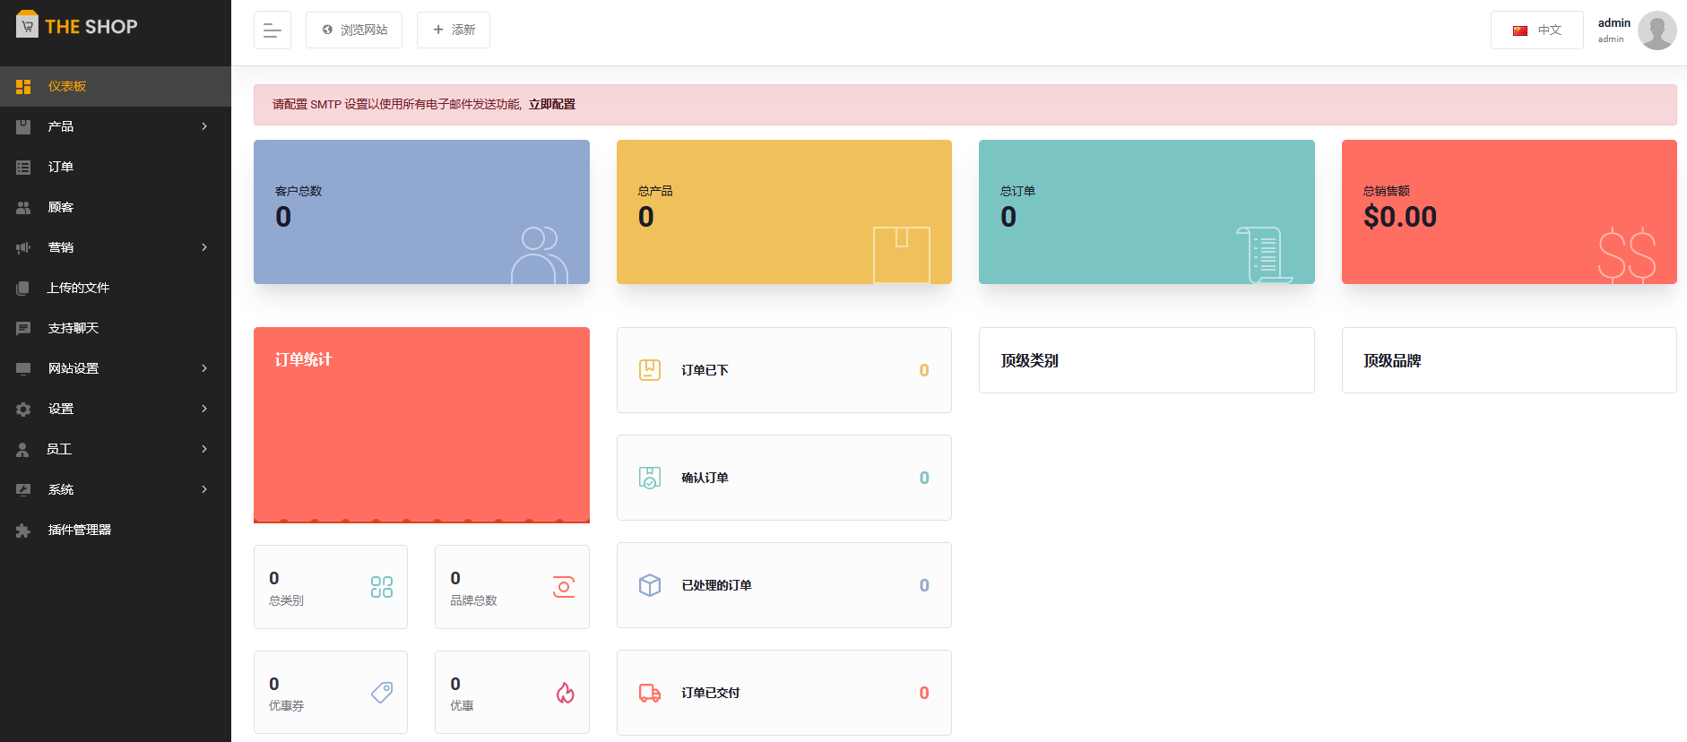Open the 中文 language dropdown
The height and width of the screenshot is (742, 1687).
tap(1536, 30)
